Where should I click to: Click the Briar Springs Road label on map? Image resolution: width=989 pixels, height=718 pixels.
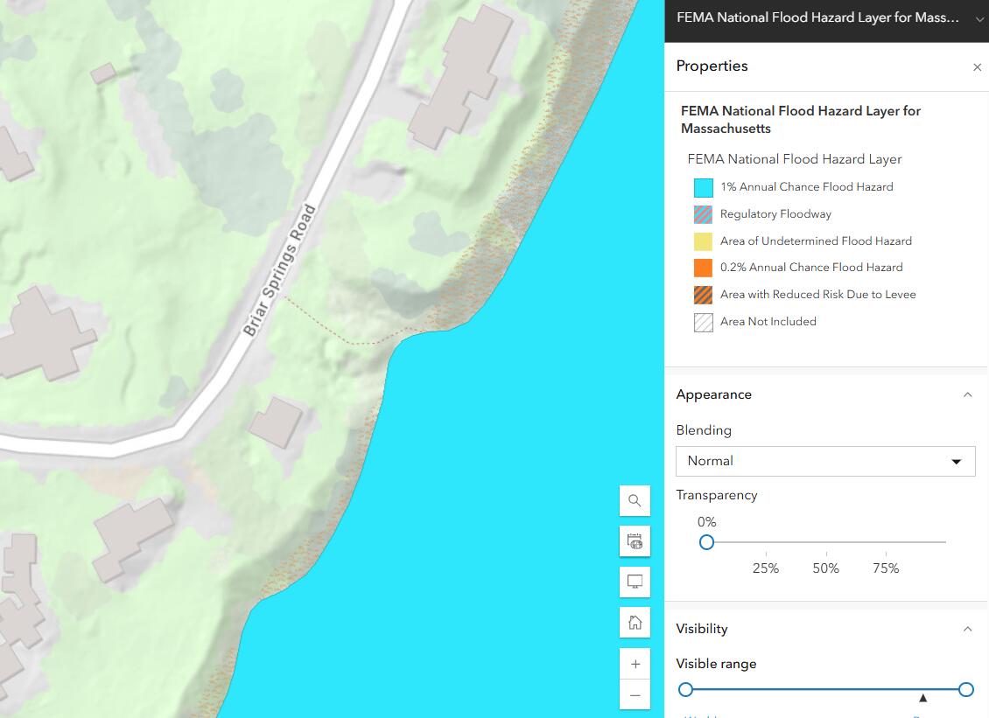point(279,270)
